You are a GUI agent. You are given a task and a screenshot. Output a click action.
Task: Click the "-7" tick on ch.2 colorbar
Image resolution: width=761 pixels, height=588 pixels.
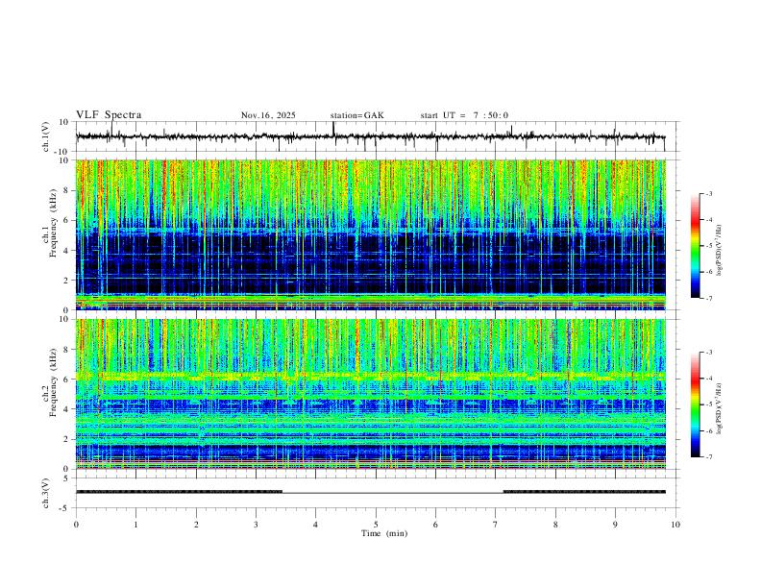(x=707, y=457)
